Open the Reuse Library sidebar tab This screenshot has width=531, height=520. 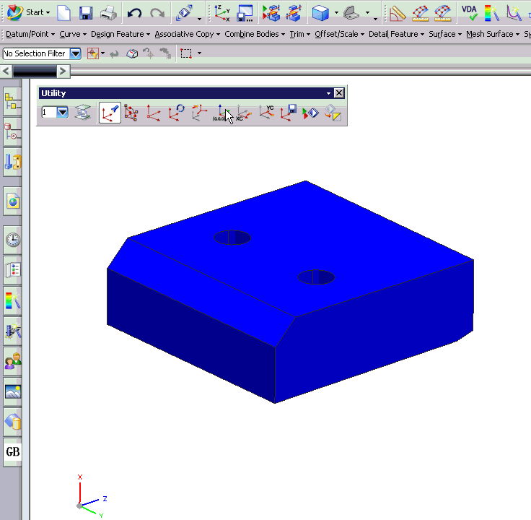tap(13, 162)
